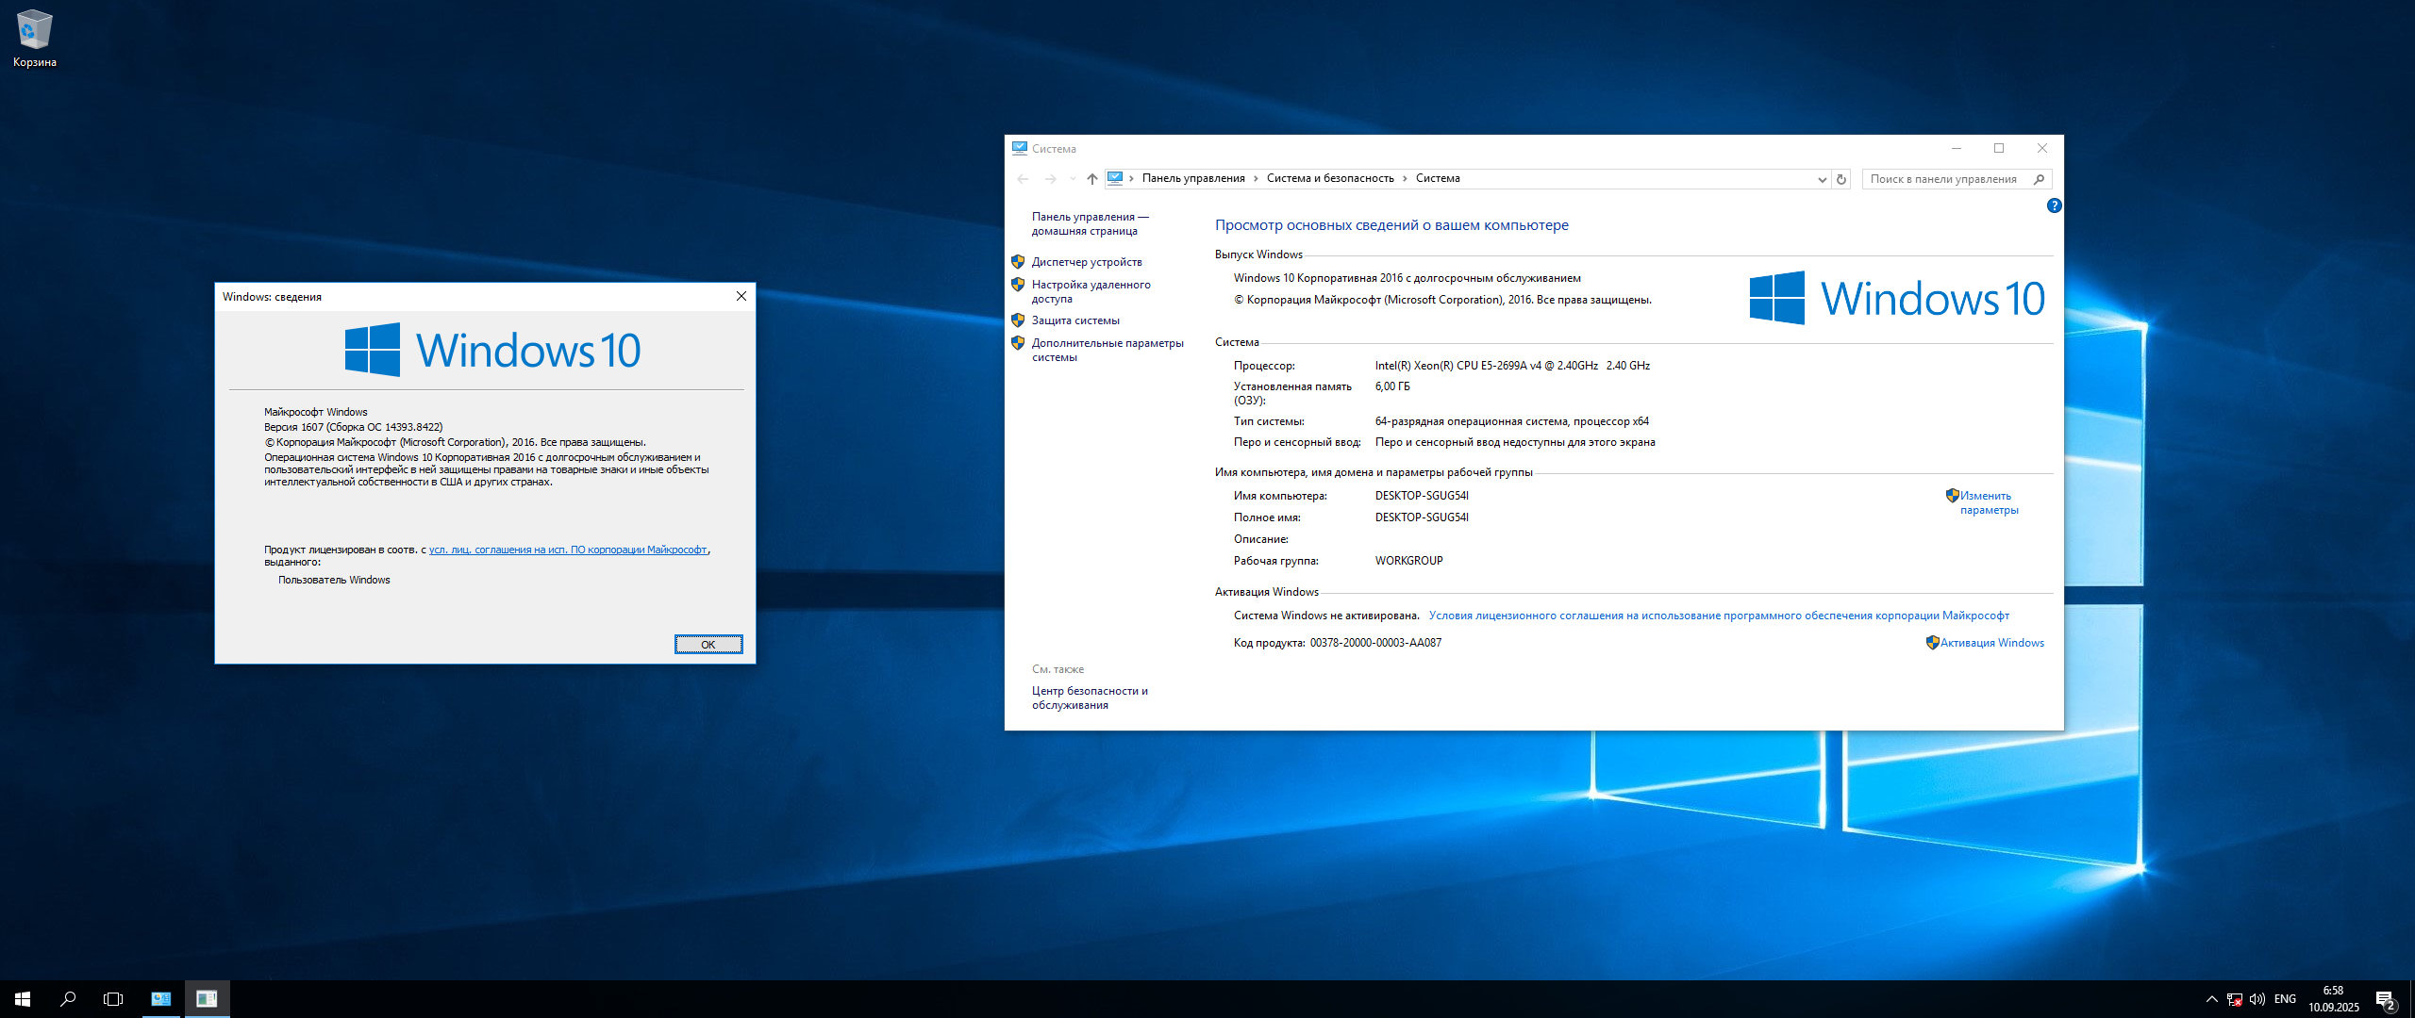Click the Система breadcrumb segment
The image size is (2415, 1018).
tap(1438, 178)
